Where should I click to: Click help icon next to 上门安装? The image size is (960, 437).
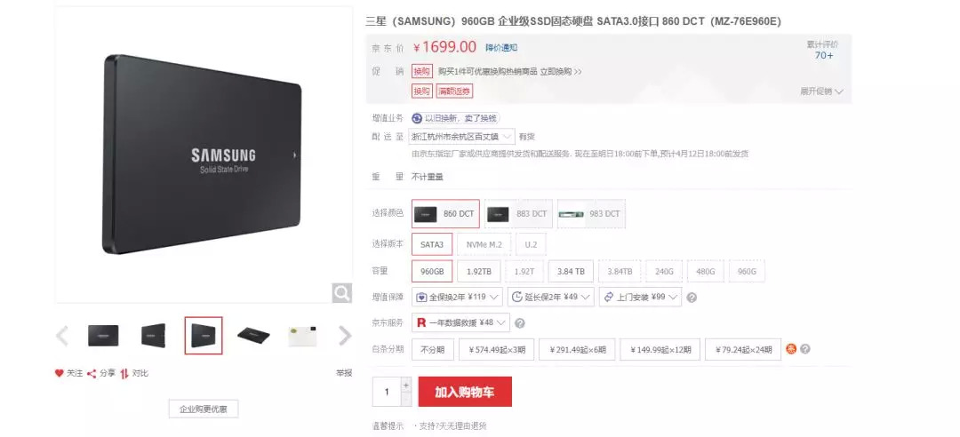coord(692,298)
